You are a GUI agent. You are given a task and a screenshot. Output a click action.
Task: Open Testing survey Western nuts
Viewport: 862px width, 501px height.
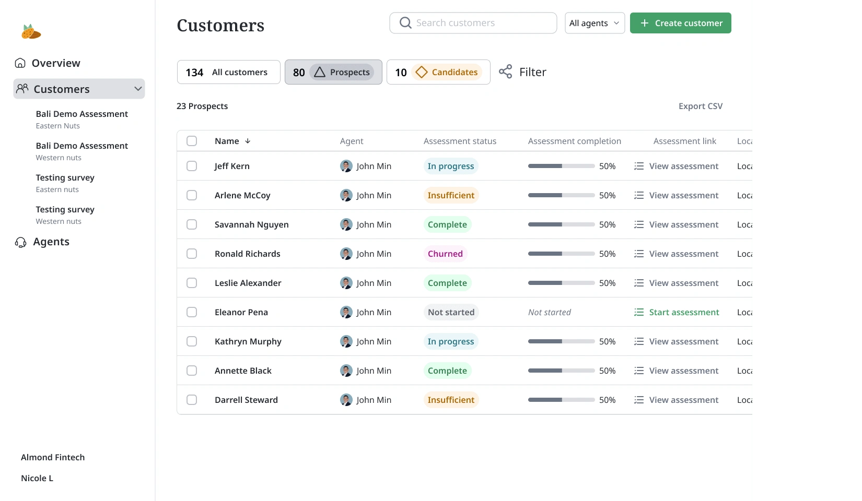click(x=65, y=215)
